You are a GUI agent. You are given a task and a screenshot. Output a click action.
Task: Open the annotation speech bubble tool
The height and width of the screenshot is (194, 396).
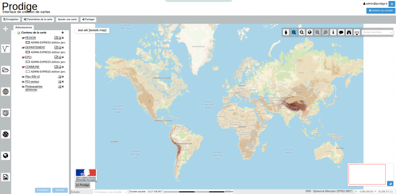pos(341,32)
